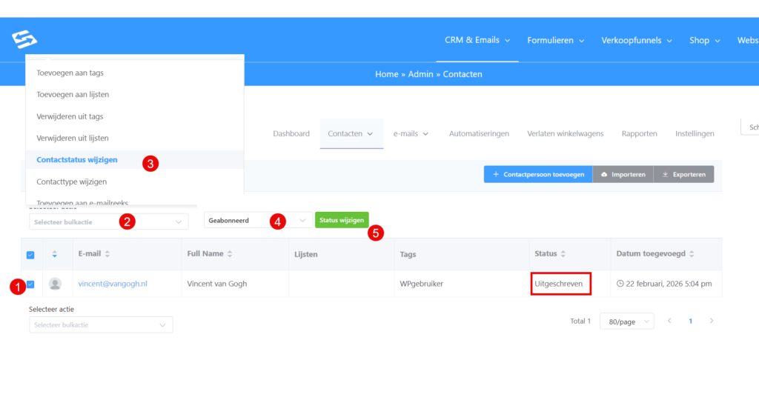759x403 pixels.
Task: Uncheck the vincent@vangogh.nl row checkbox
Action: point(30,284)
